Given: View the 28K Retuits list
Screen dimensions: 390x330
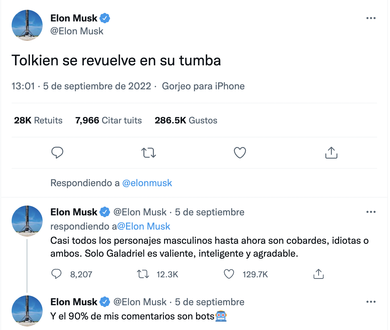Looking at the screenshot, I should point(38,120).
